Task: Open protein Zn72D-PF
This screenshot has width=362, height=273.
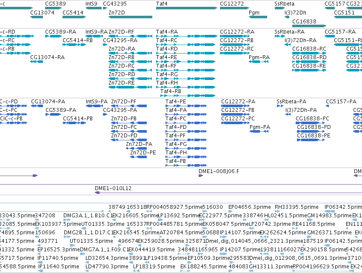Action: click(x=123, y=102)
